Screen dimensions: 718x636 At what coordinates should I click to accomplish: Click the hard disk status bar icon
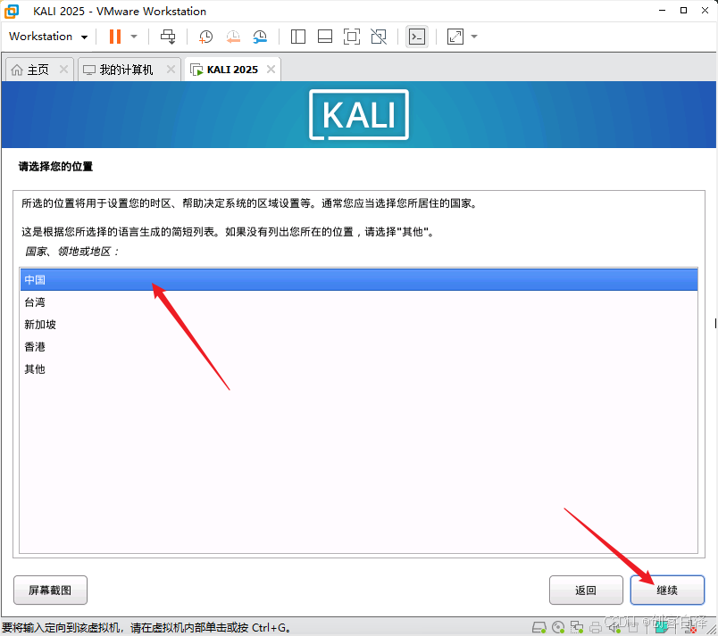tap(539, 627)
